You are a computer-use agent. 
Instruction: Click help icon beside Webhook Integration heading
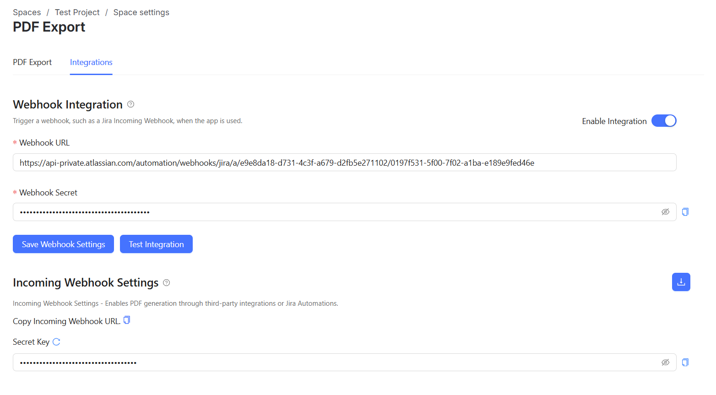tap(131, 104)
